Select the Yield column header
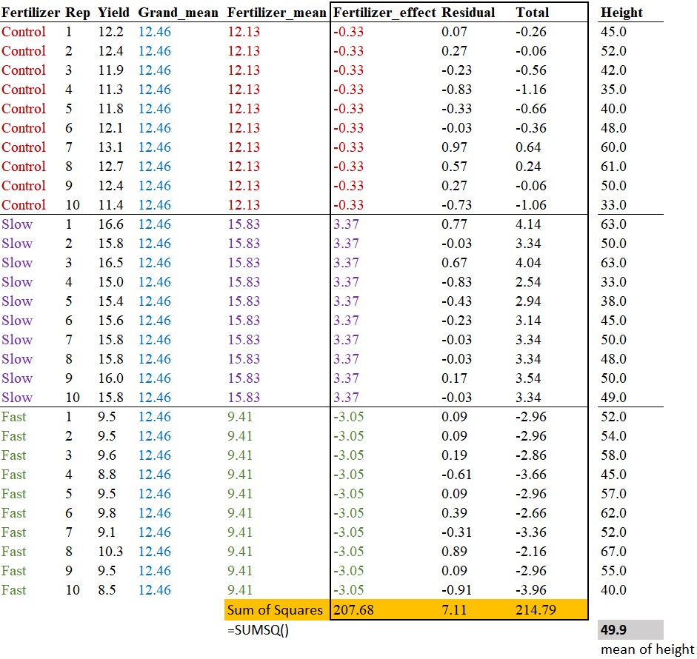The image size is (697, 659). click(113, 13)
